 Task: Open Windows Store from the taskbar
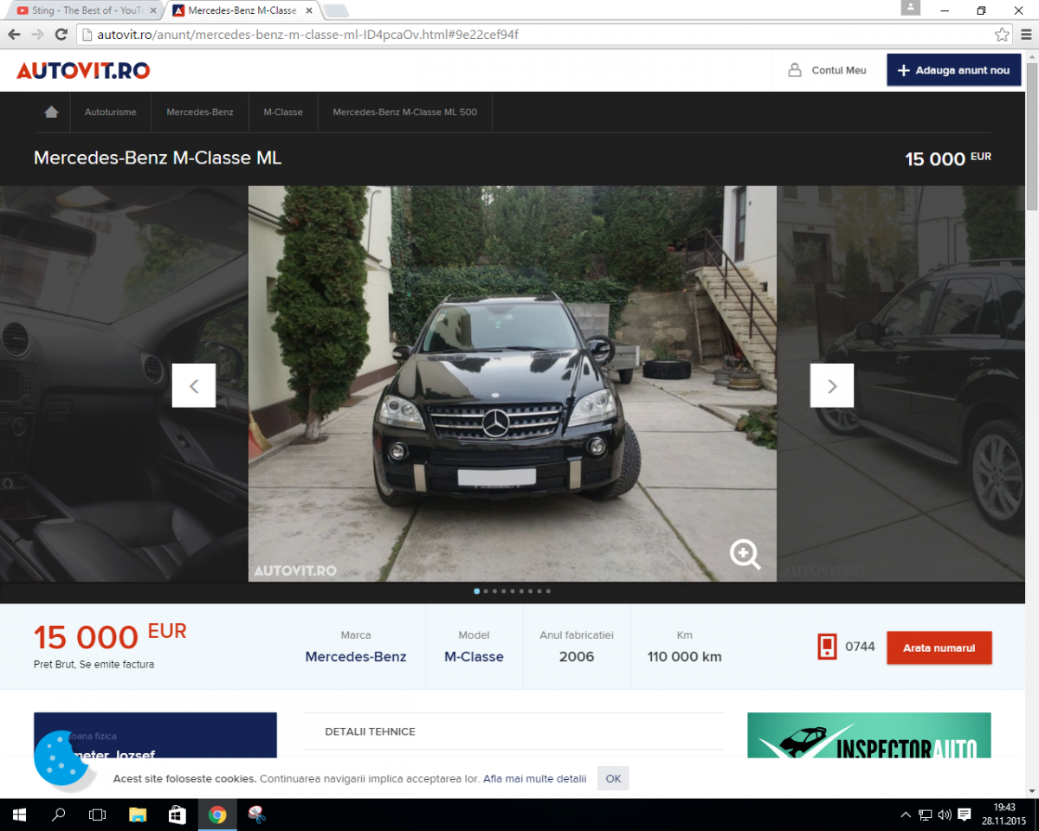coord(177,815)
